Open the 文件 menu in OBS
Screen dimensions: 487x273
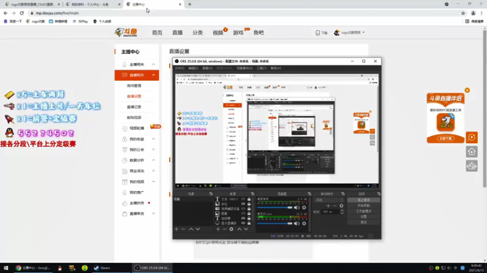tap(179, 68)
